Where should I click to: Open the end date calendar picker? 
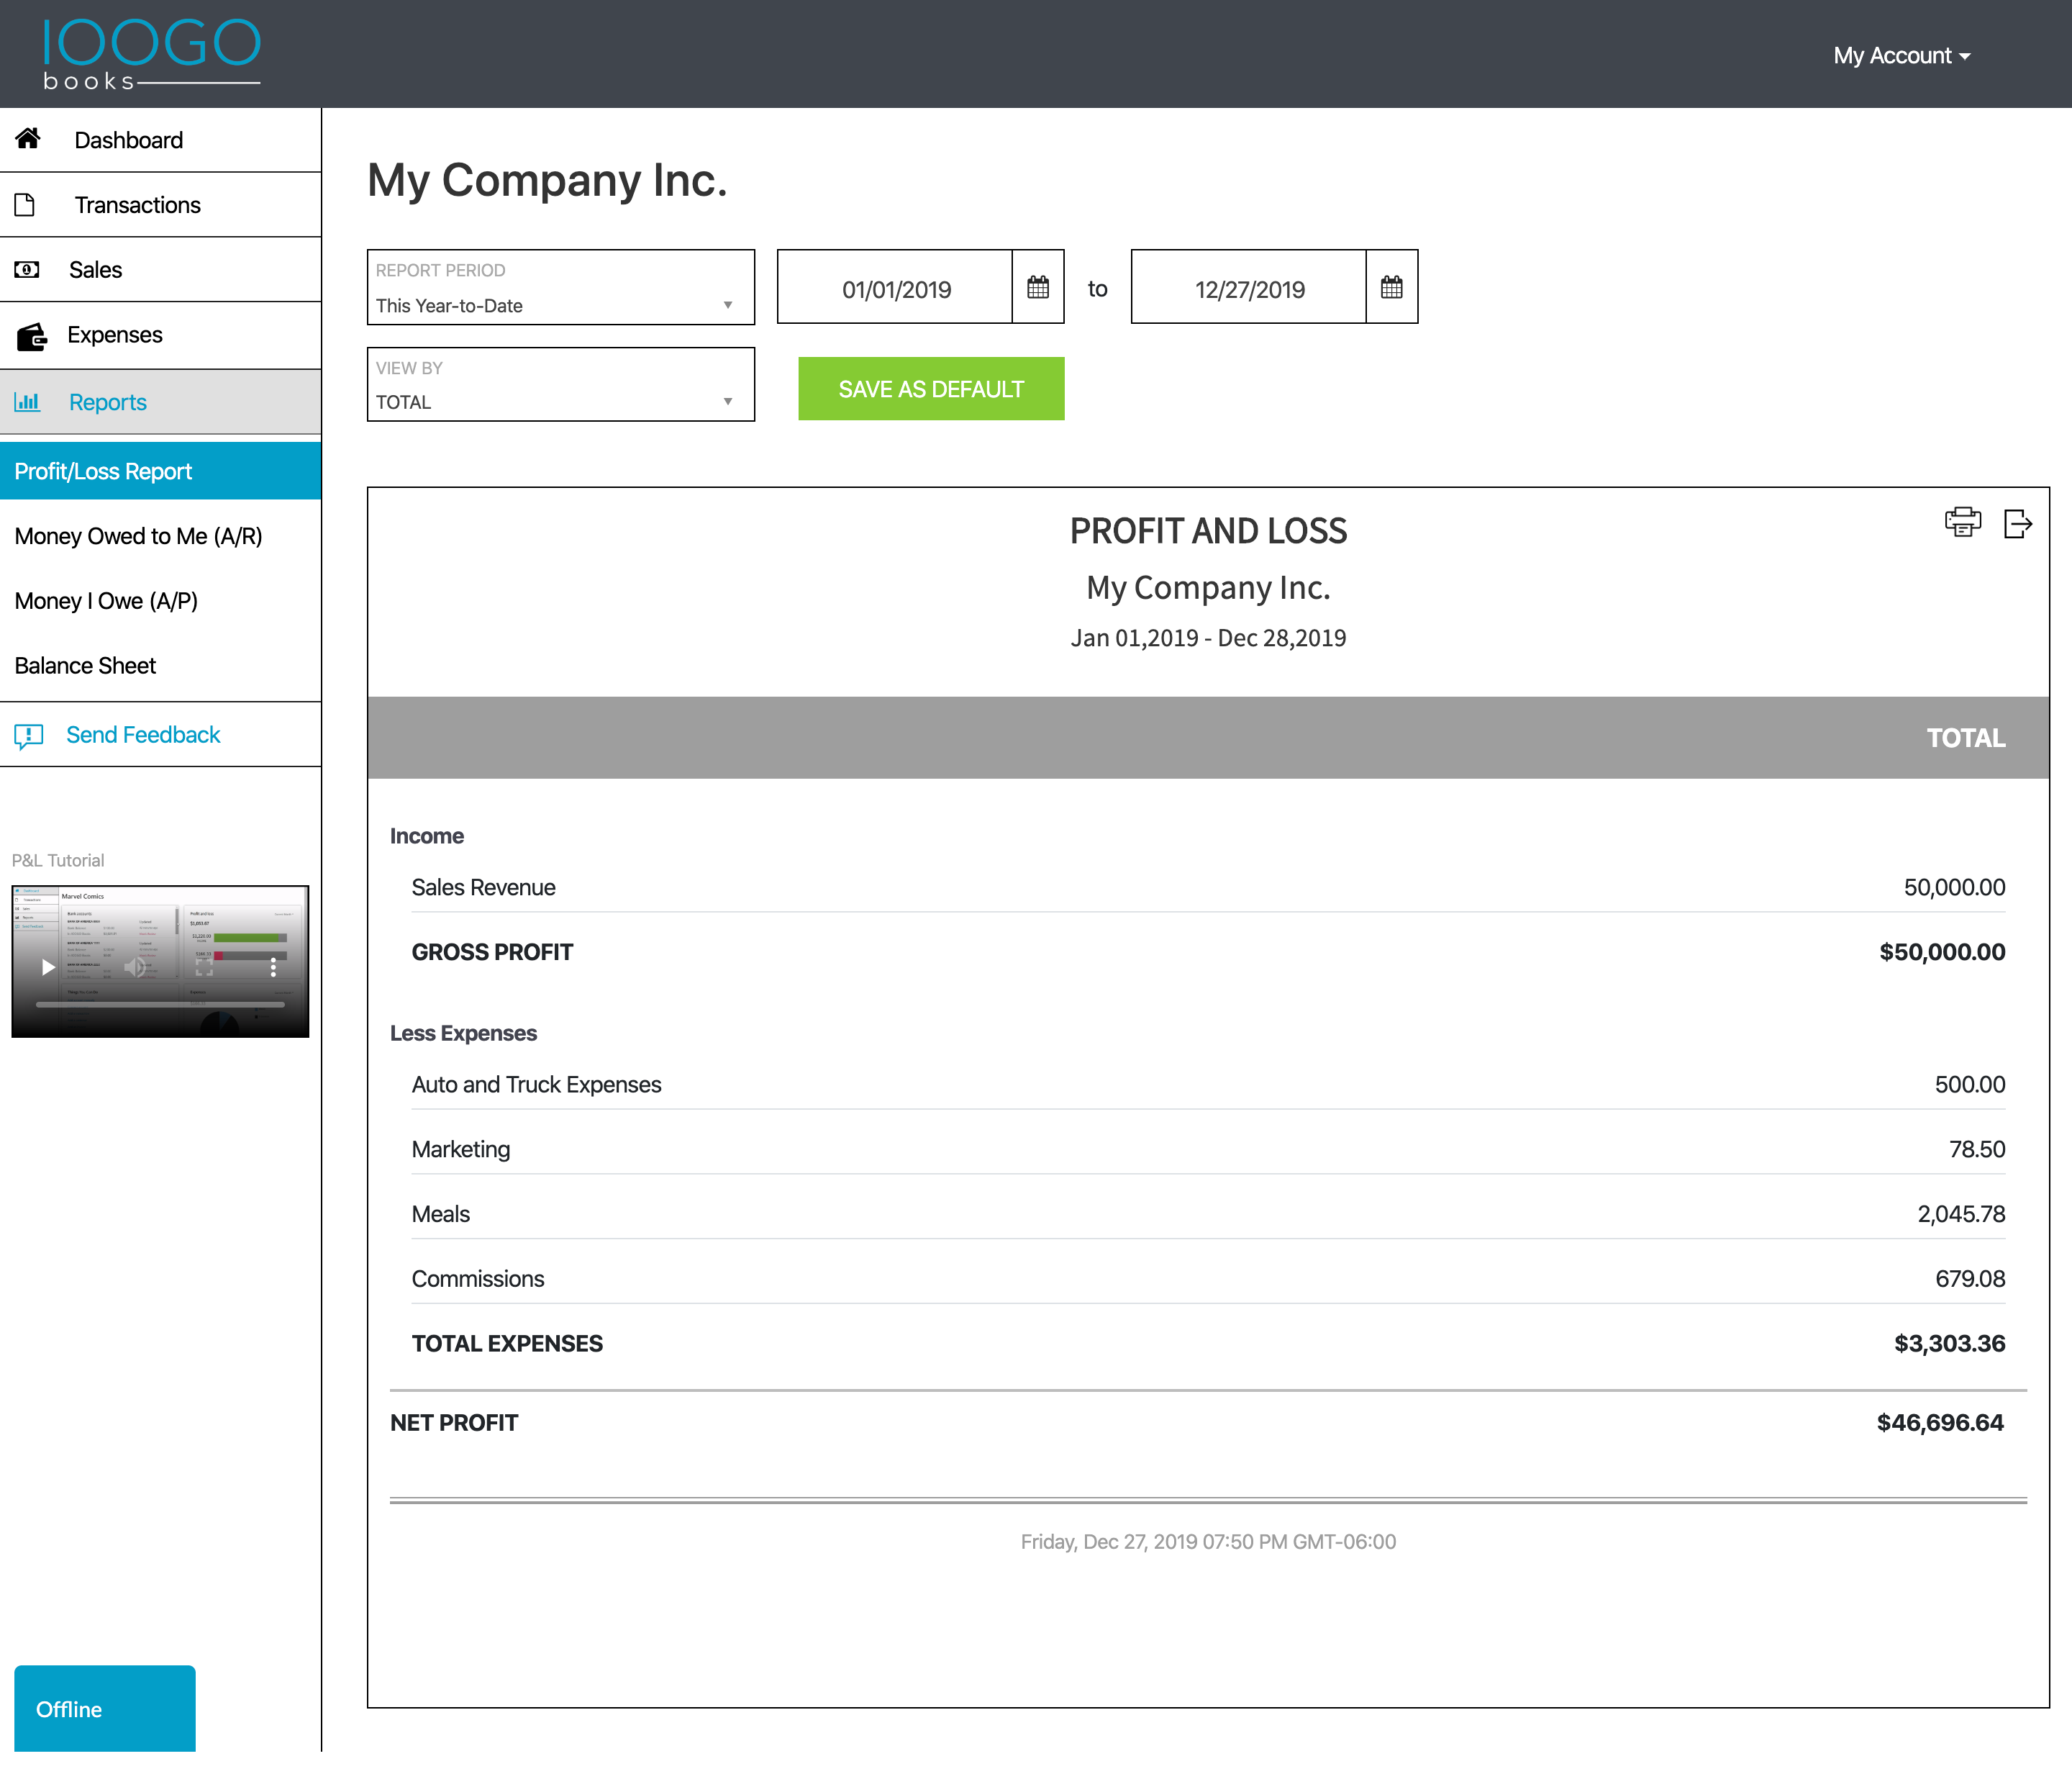(1392, 288)
